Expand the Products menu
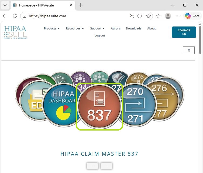Screen dimensions: 203x173 [52, 28]
